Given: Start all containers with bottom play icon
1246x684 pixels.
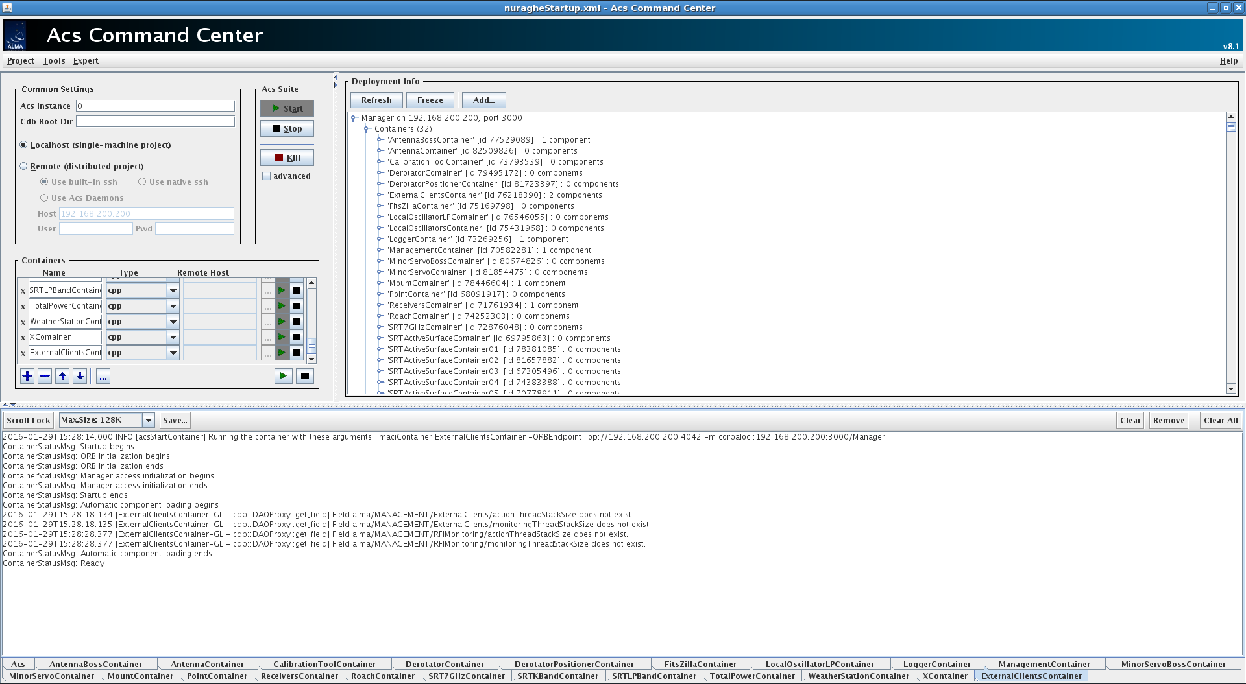Looking at the screenshot, I should pos(284,376).
